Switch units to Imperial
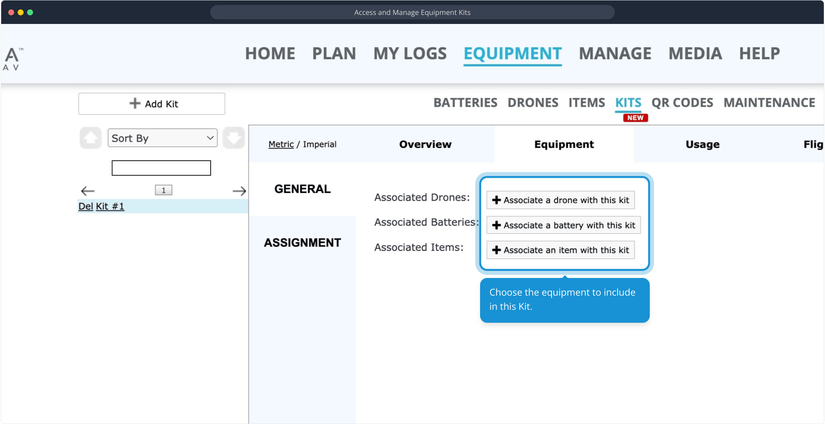Viewport: 825px width, 424px height. pyautogui.click(x=319, y=144)
